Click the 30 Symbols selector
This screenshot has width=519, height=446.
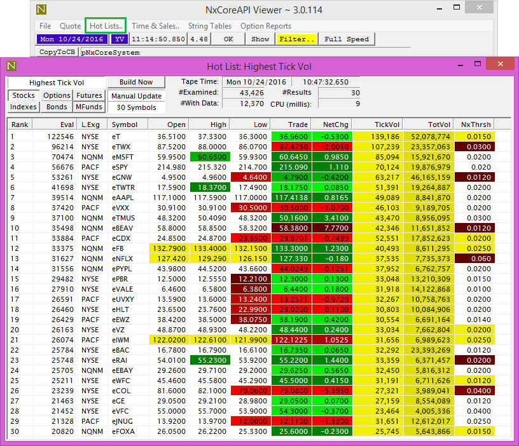(x=136, y=107)
